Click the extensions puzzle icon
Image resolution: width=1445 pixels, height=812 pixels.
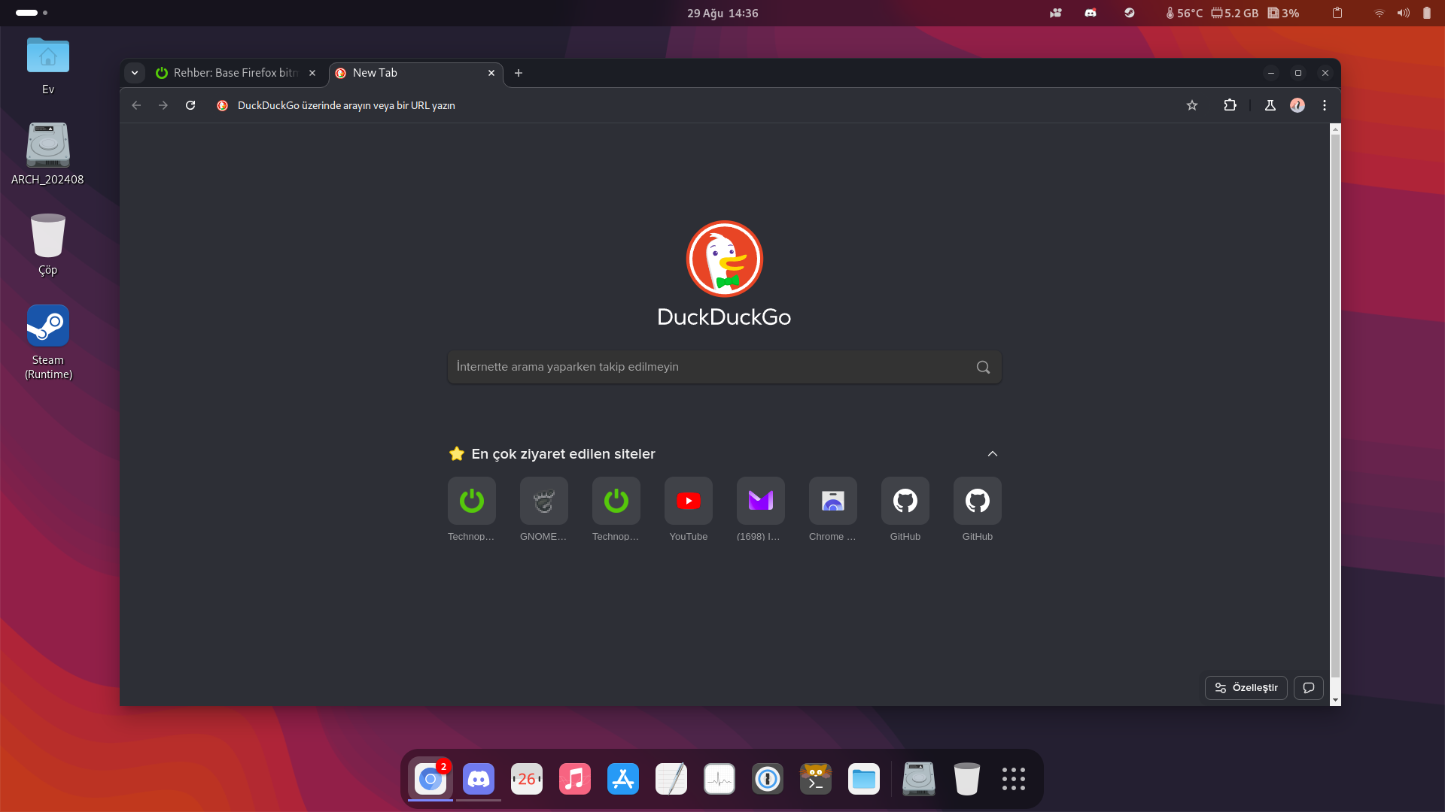tap(1230, 105)
